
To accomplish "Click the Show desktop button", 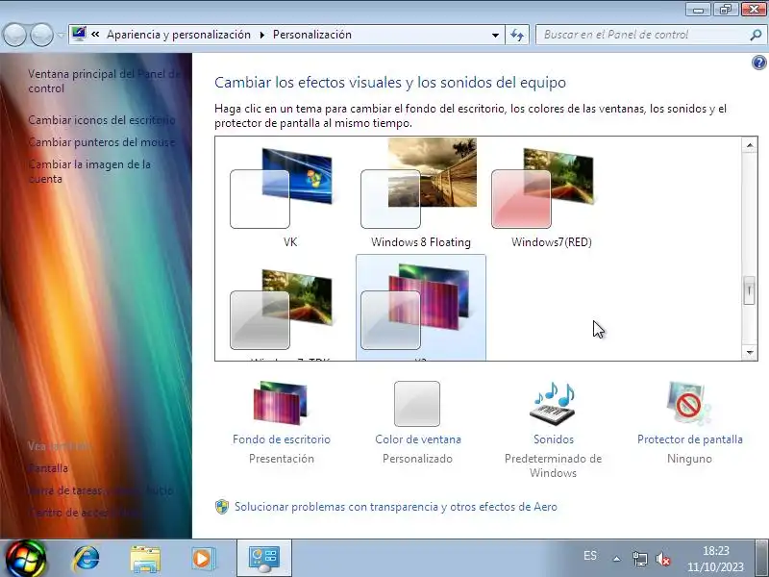I will (761, 559).
